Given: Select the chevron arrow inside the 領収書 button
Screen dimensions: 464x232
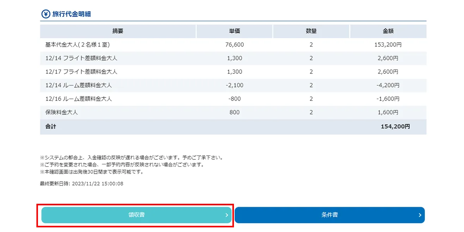Looking at the screenshot, I should pos(227,215).
